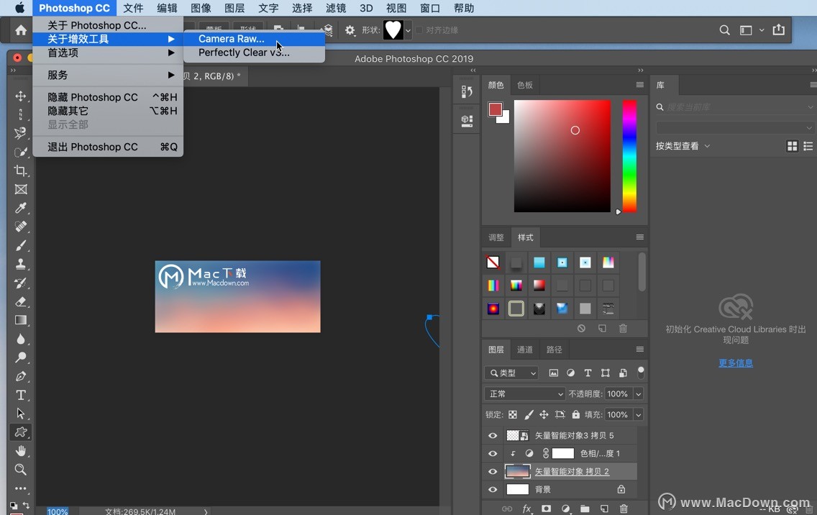
Task: Create new group with folder icon
Action: (585, 509)
